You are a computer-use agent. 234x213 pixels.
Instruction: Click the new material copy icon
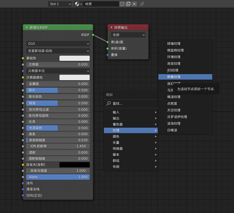point(128,4)
